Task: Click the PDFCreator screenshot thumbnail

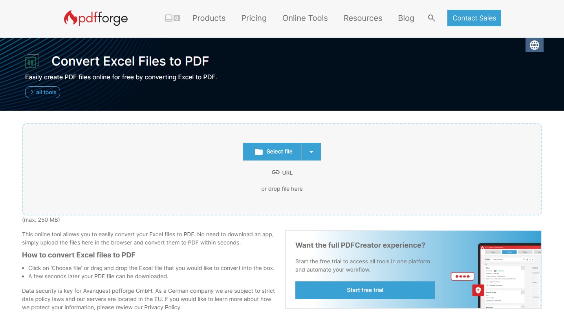Action: [x=510, y=276]
